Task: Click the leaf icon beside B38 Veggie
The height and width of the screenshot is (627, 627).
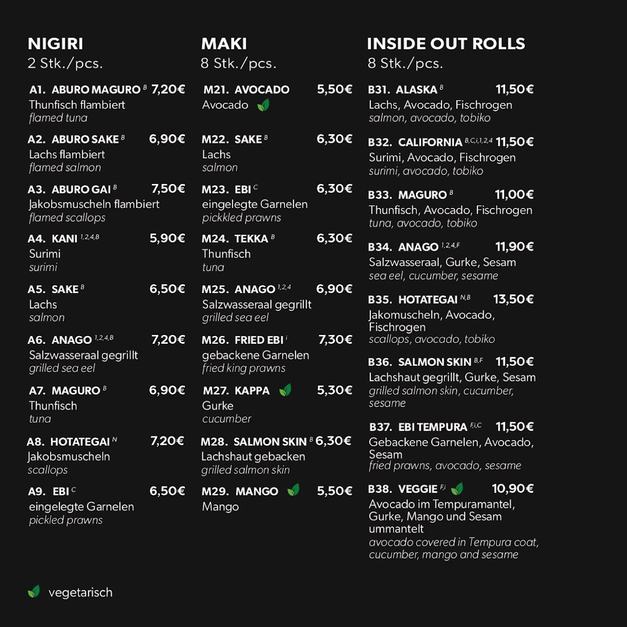Action: (457, 489)
